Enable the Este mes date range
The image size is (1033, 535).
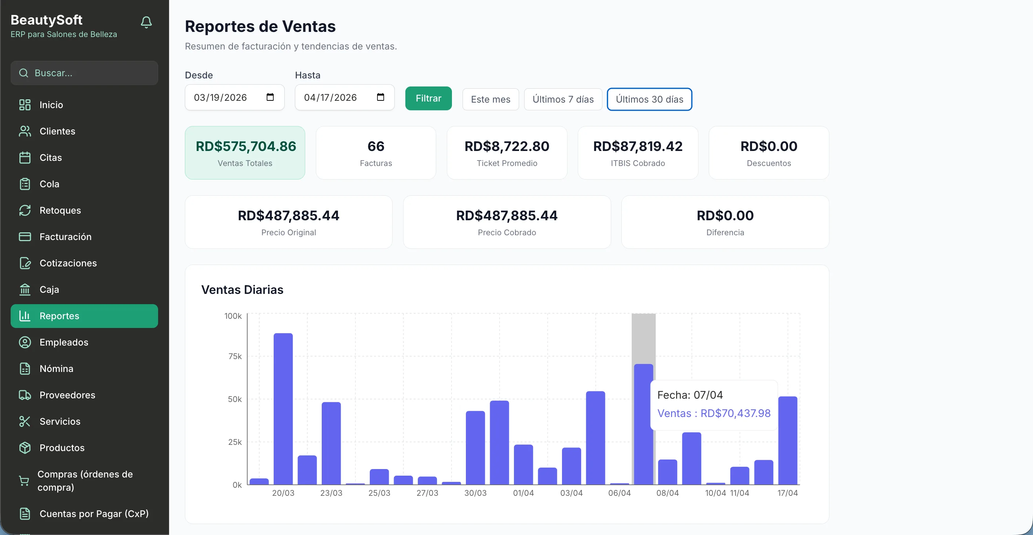490,99
